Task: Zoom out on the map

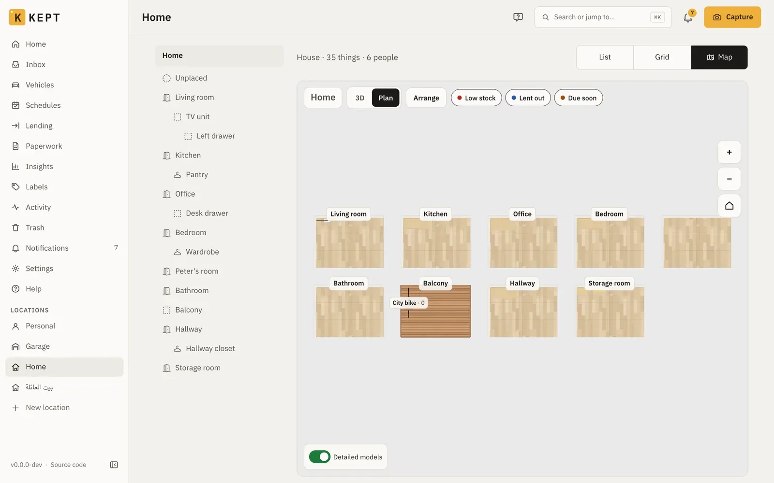Action: [729, 179]
